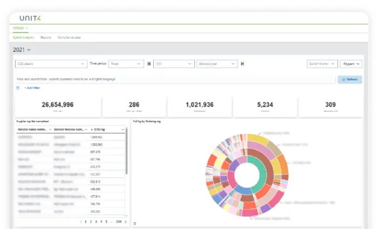This screenshot has height=229, width=378.
Task: Click the filter help icon beside Add filter
Action: (x=18, y=88)
